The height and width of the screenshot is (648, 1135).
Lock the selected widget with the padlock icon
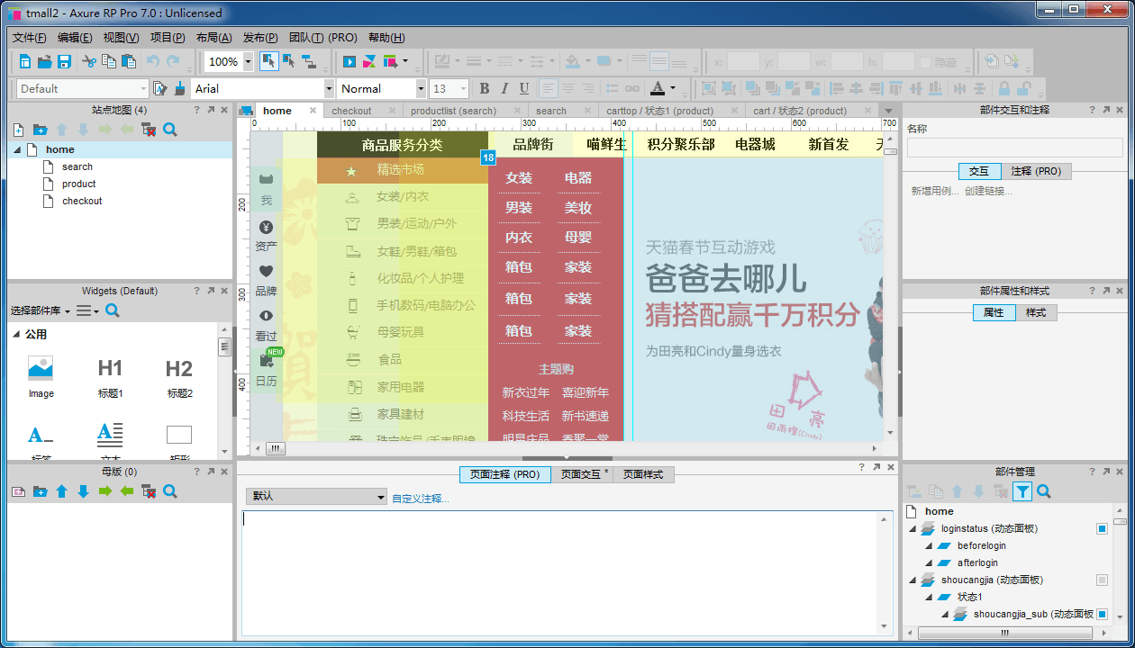1003,88
